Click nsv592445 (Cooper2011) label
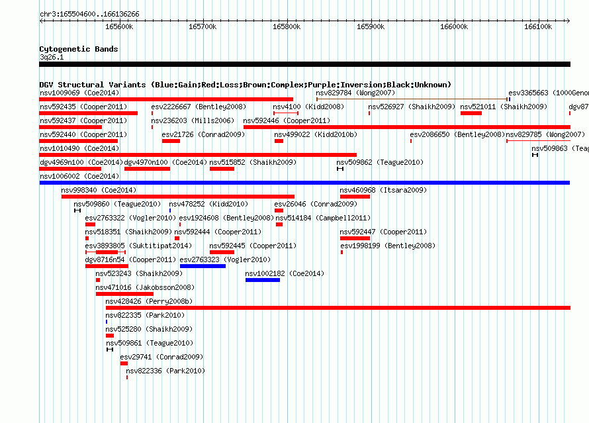The height and width of the screenshot is (423, 589). 253,246
